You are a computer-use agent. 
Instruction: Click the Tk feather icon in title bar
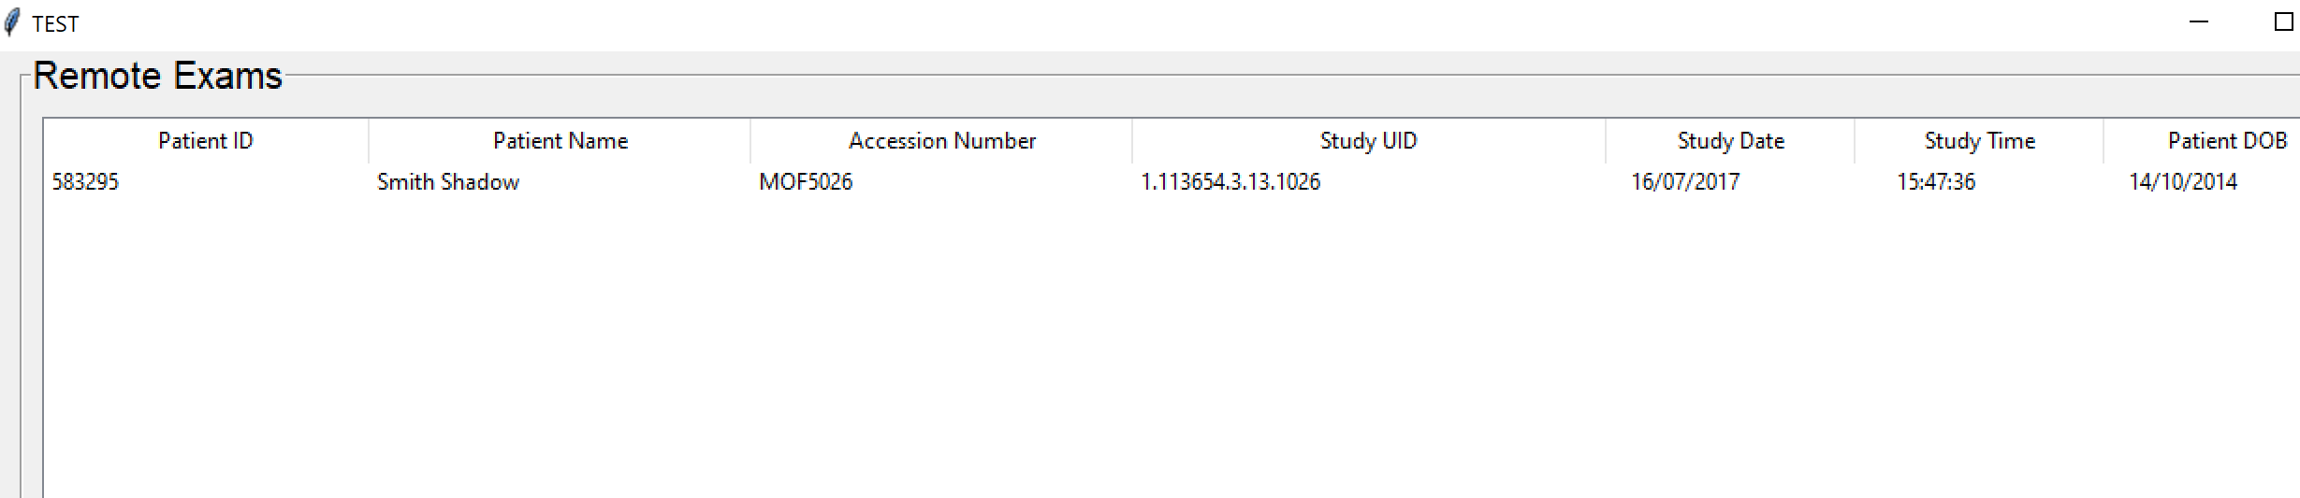(x=12, y=22)
